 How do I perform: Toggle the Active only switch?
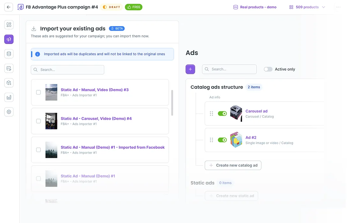coord(268,69)
